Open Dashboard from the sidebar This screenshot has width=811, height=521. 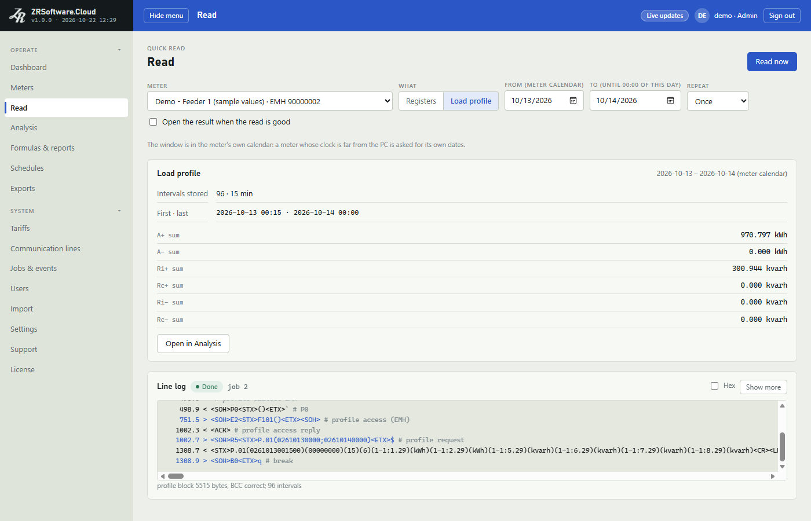coord(66,68)
